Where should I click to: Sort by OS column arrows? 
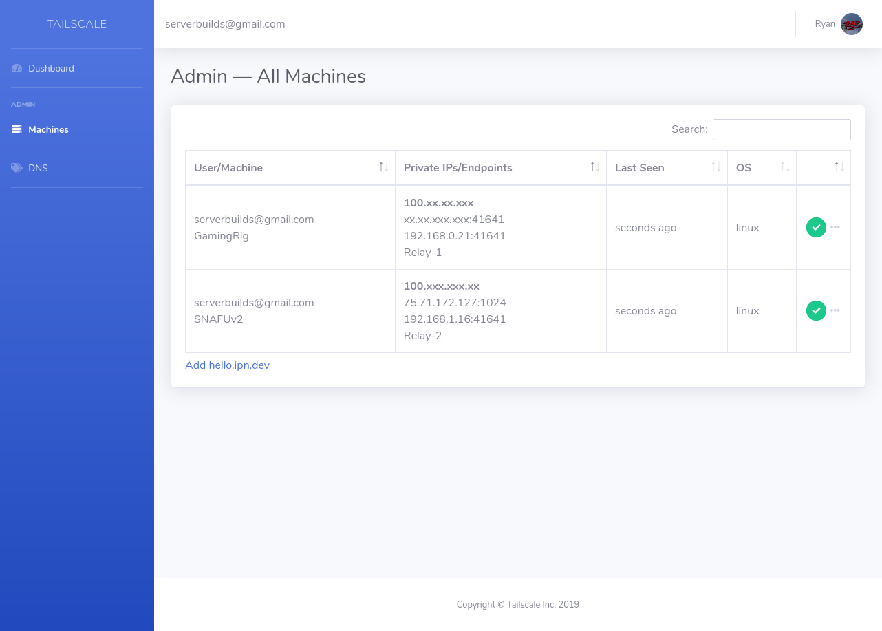click(785, 167)
